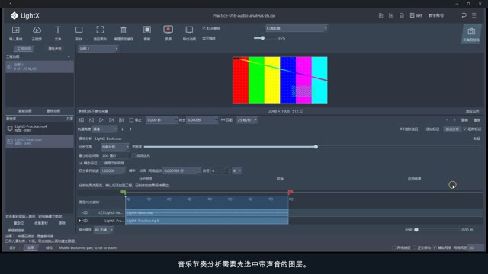Viewport: 488px width, 274px height.
Task: Open the feedback chat icon in title bar
Action: pos(464,15)
